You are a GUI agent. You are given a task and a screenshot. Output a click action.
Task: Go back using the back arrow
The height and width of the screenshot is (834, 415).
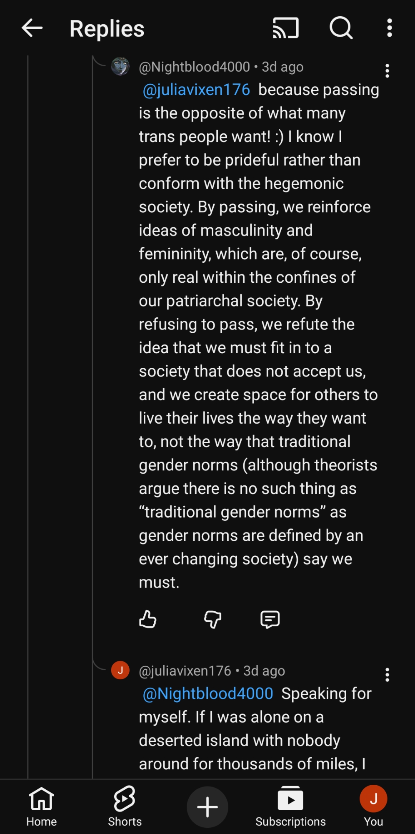coord(32,28)
